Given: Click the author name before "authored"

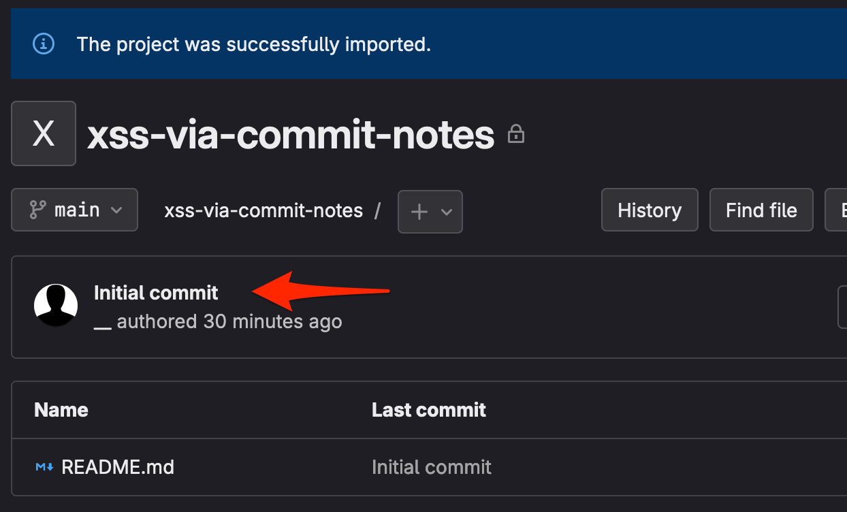Looking at the screenshot, I should [x=103, y=322].
